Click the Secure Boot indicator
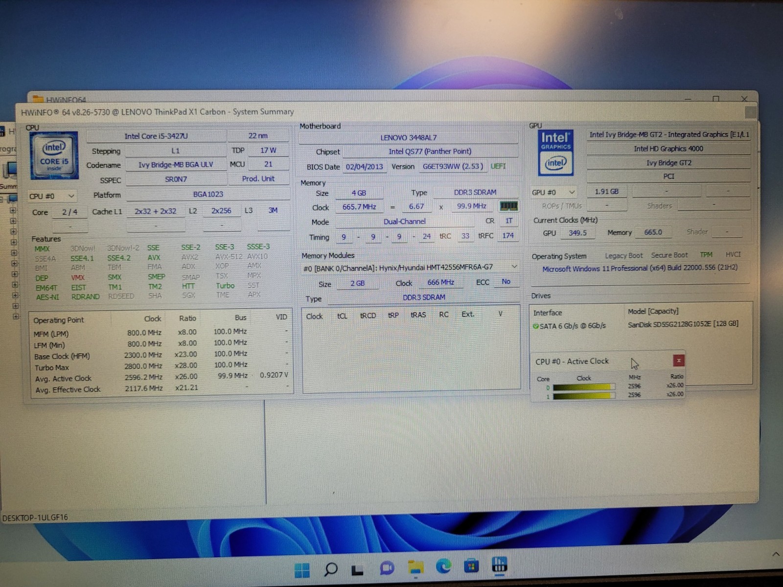Image resolution: width=783 pixels, height=587 pixels. 669,255
